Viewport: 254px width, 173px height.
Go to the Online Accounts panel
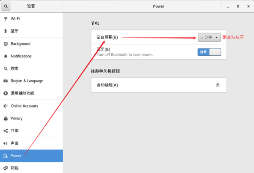coord(24,106)
